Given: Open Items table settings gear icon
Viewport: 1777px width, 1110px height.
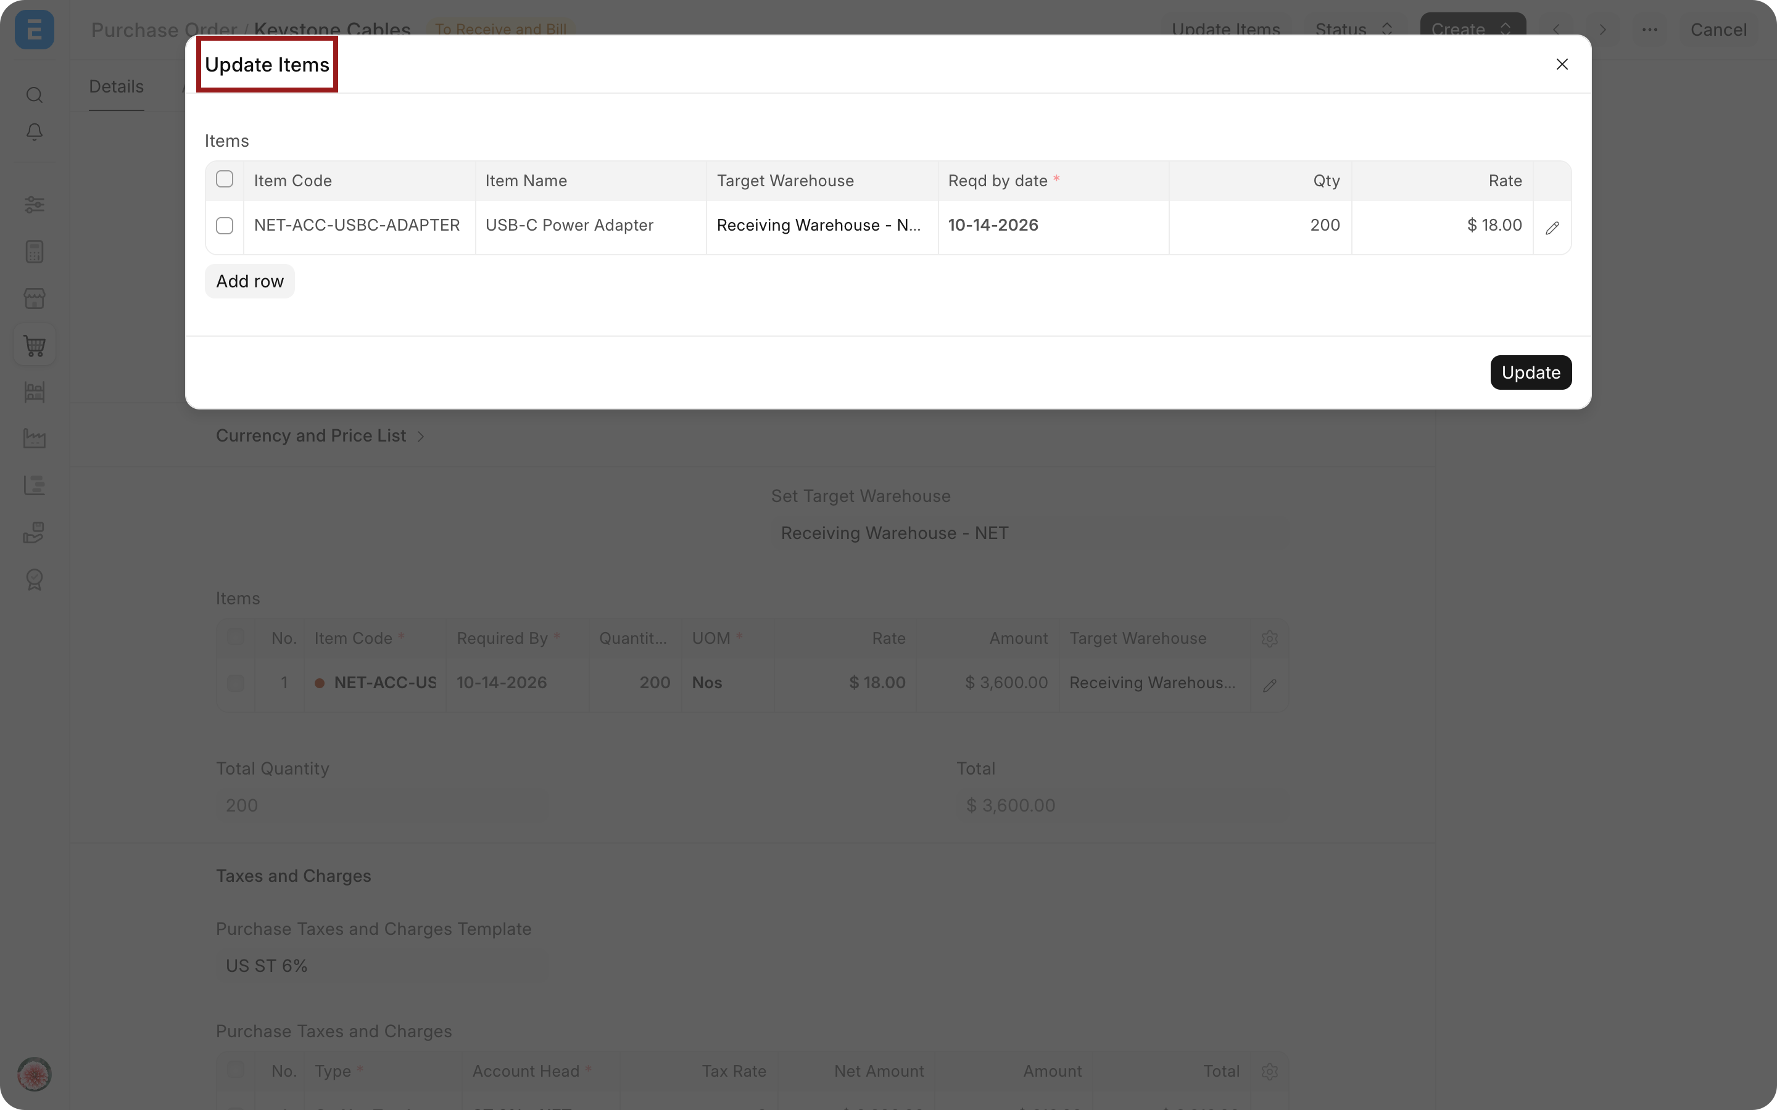Looking at the screenshot, I should coord(1269,639).
